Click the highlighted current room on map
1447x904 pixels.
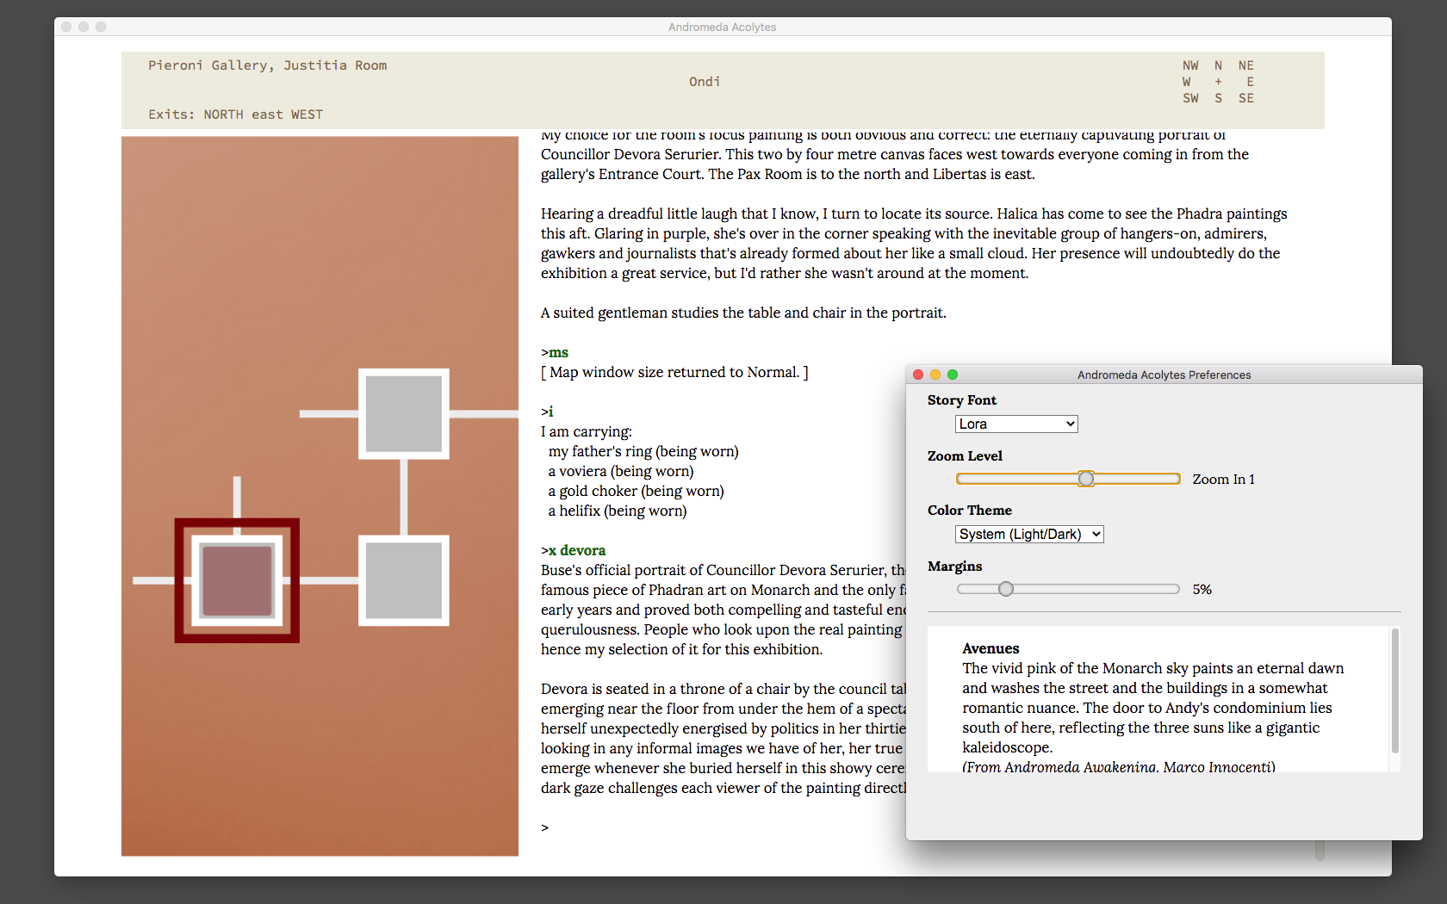pos(237,580)
